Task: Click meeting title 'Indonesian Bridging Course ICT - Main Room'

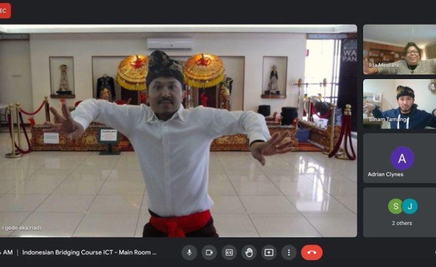Action: [x=89, y=252]
